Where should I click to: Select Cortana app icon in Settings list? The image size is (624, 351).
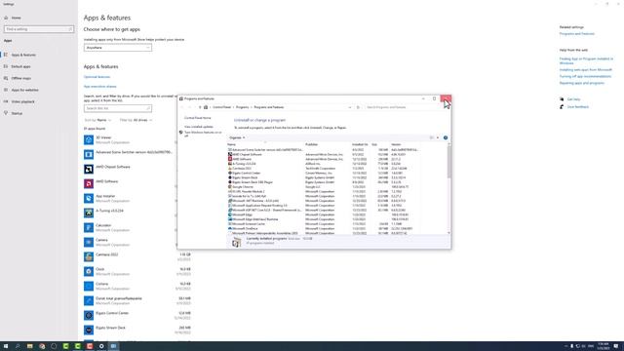point(89,286)
